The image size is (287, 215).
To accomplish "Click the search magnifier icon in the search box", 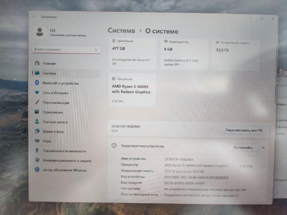I will pos(96,50).
